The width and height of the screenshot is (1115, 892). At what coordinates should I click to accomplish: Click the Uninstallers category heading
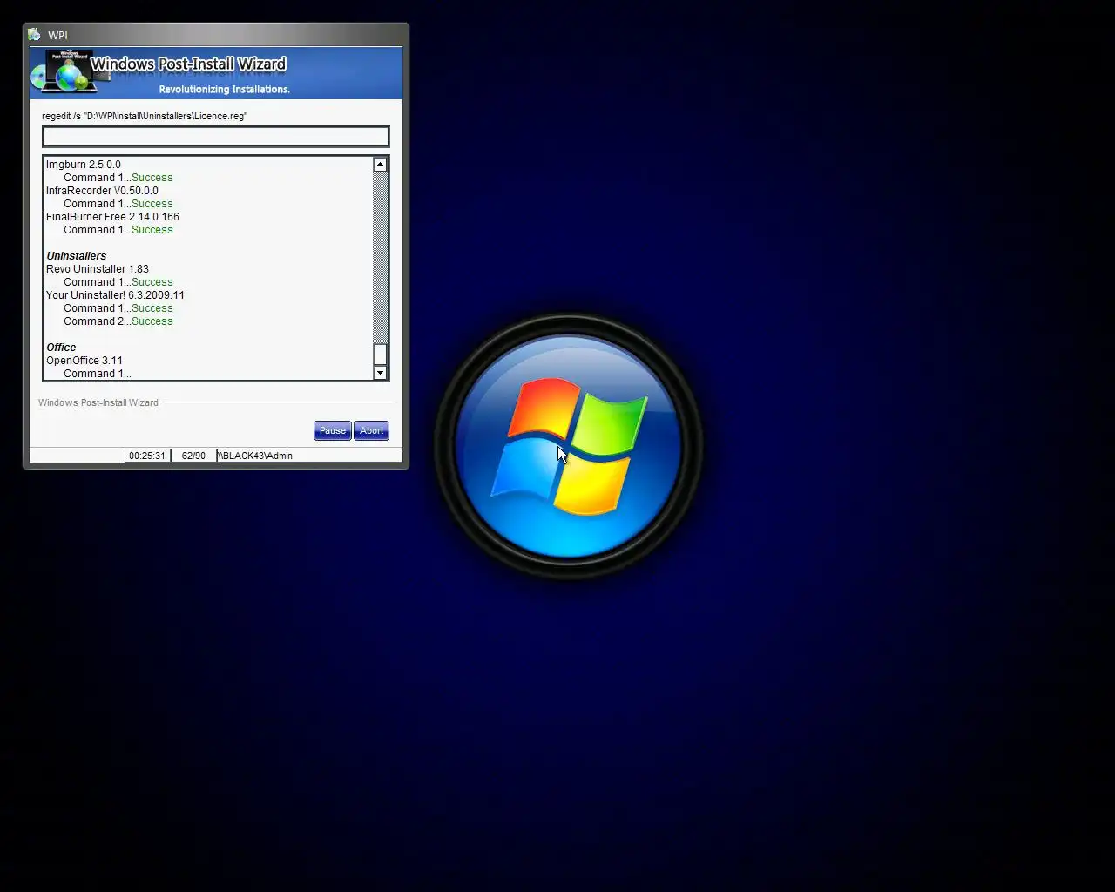point(77,256)
